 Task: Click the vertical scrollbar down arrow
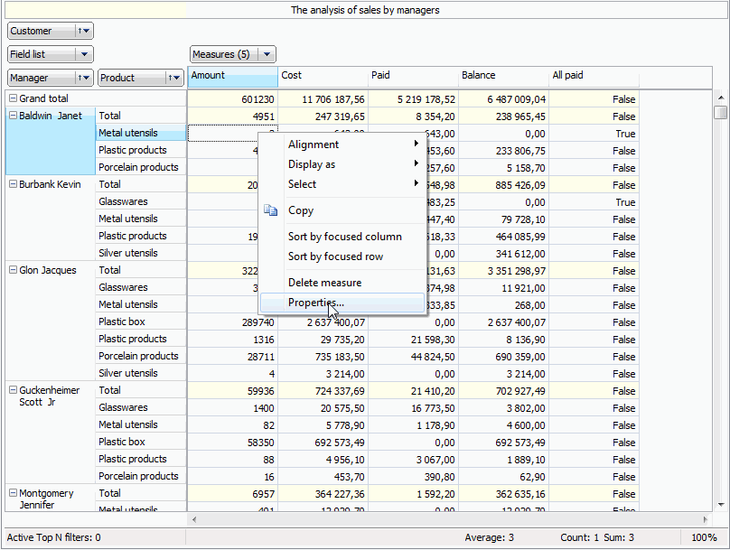721,505
